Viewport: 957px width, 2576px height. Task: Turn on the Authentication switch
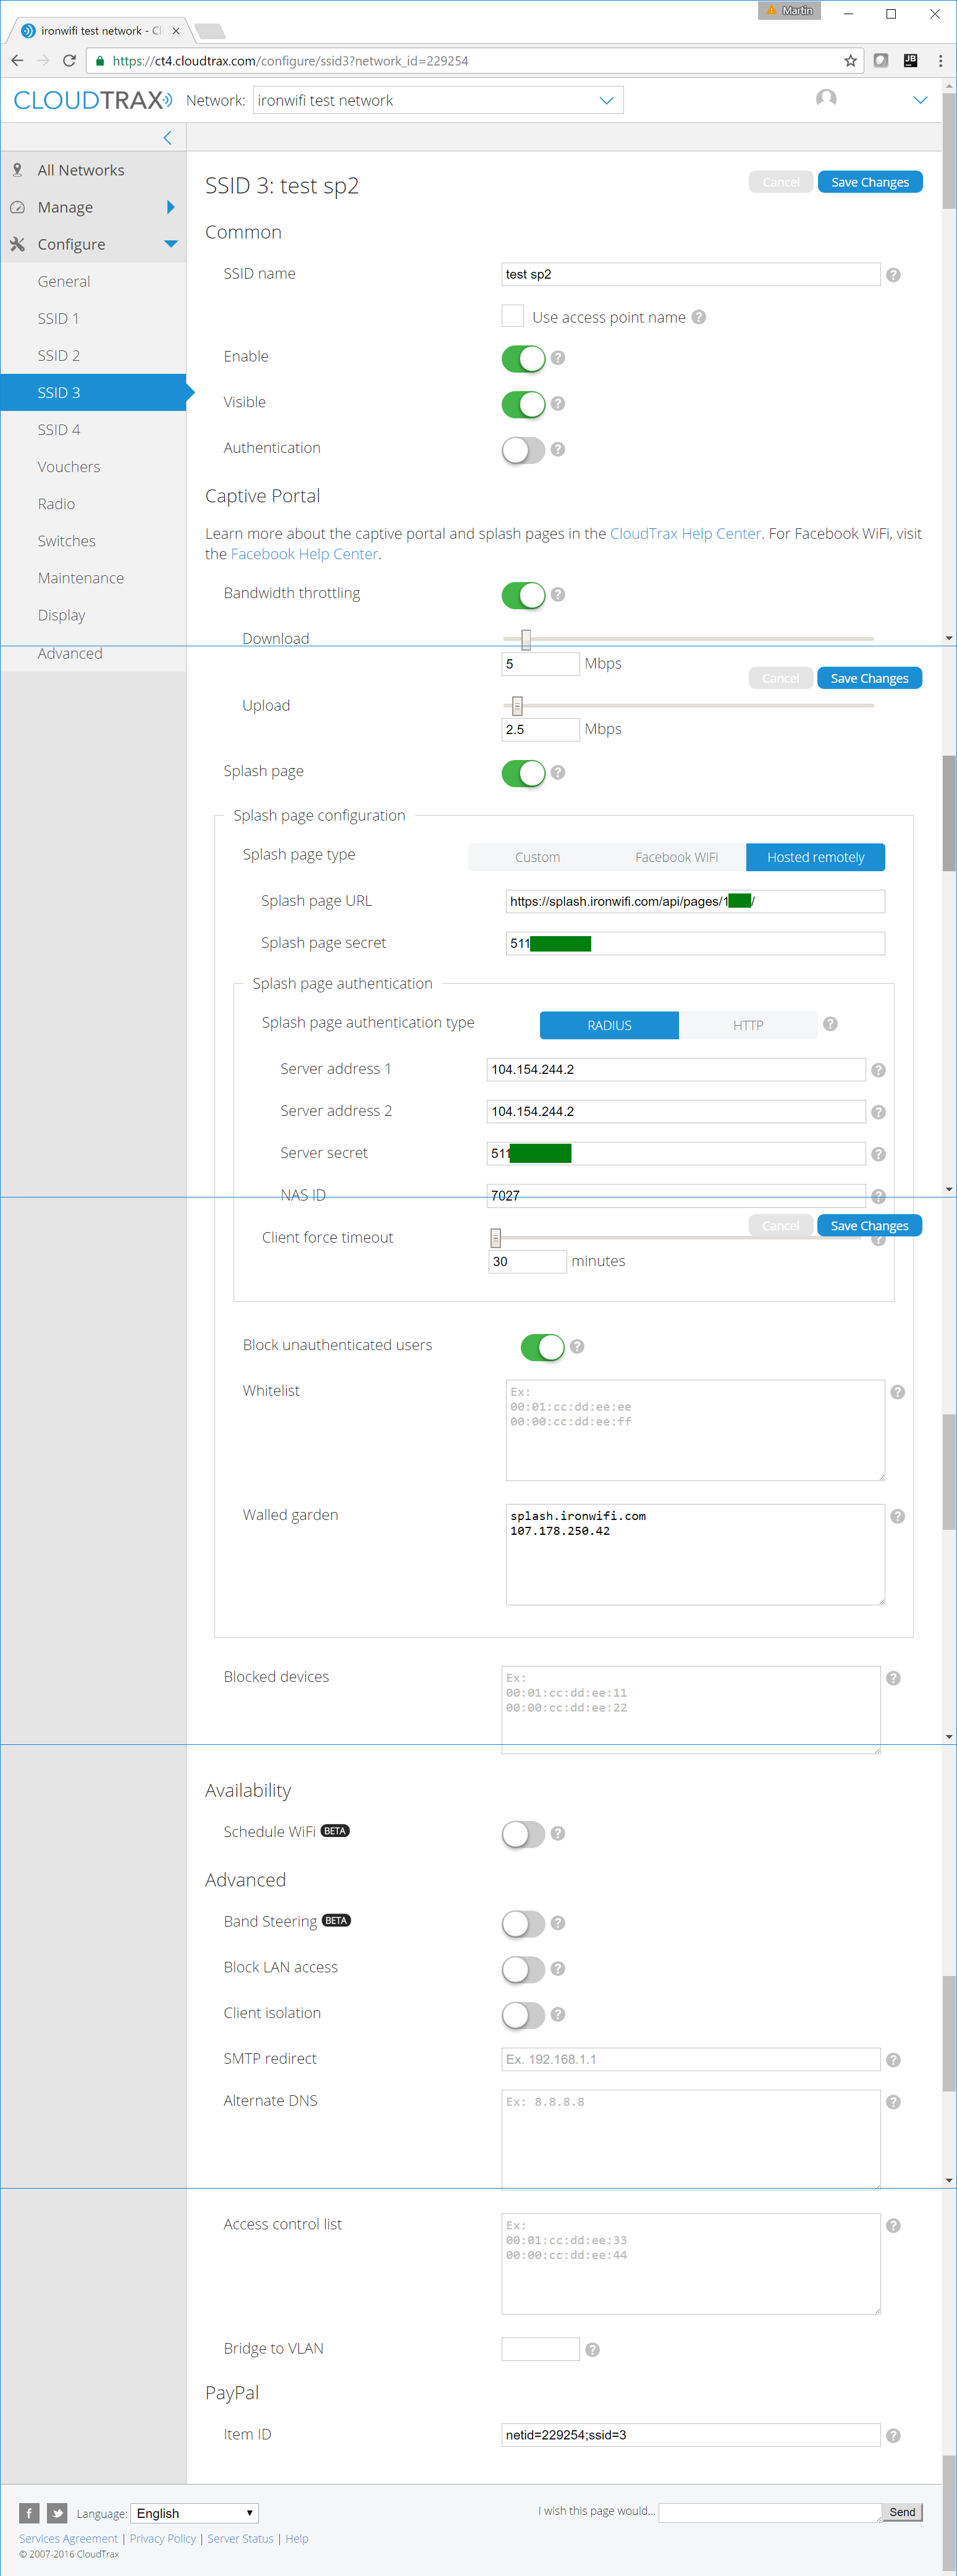coord(523,450)
